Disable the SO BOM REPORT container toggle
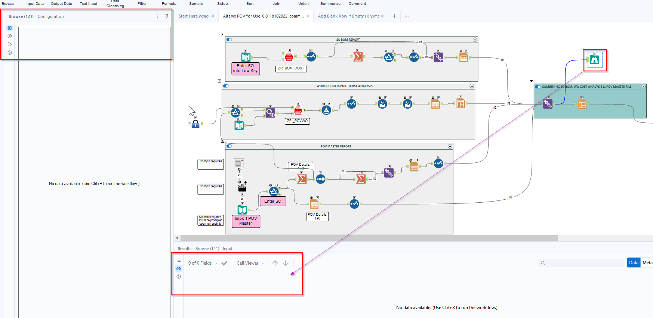 click(229, 40)
